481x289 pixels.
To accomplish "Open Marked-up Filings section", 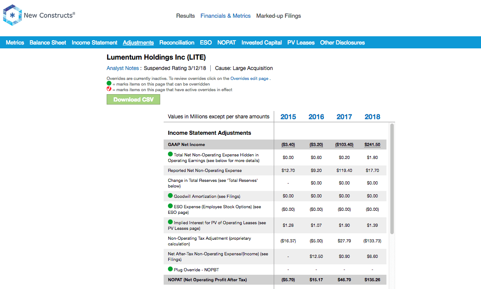I will (278, 16).
